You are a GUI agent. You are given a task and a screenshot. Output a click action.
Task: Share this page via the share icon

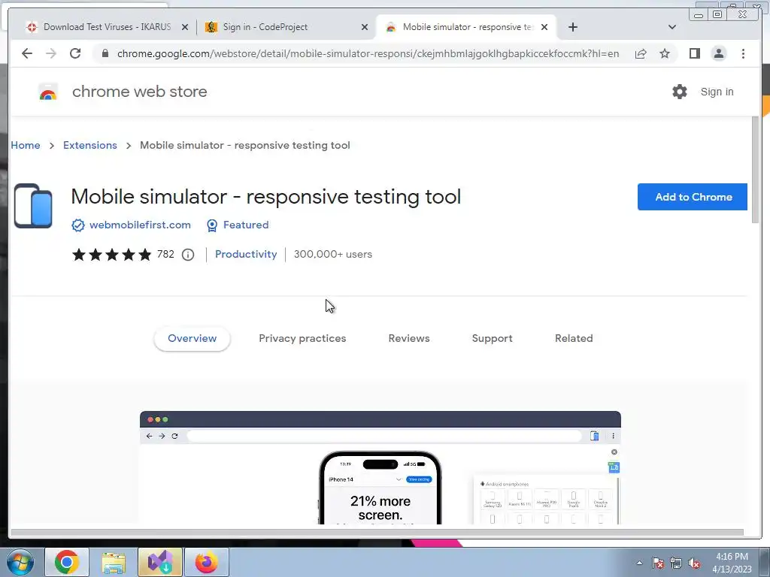(641, 53)
